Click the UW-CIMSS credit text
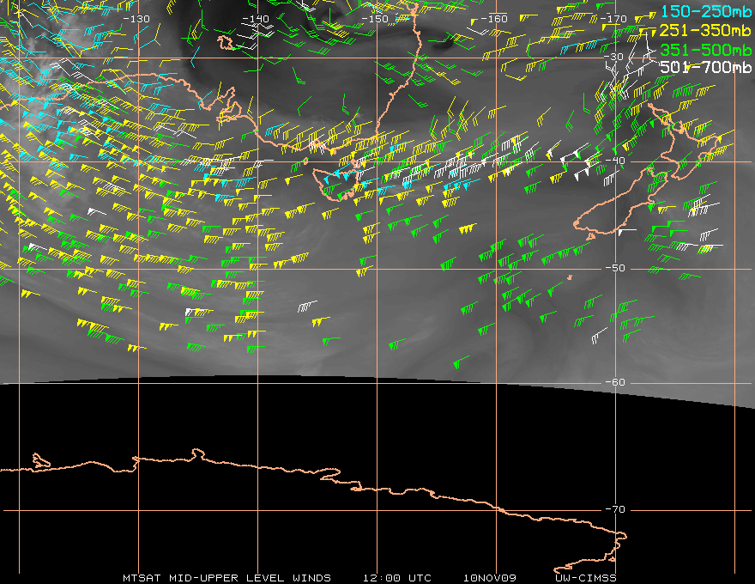This screenshot has height=584, width=755. tap(585, 578)
